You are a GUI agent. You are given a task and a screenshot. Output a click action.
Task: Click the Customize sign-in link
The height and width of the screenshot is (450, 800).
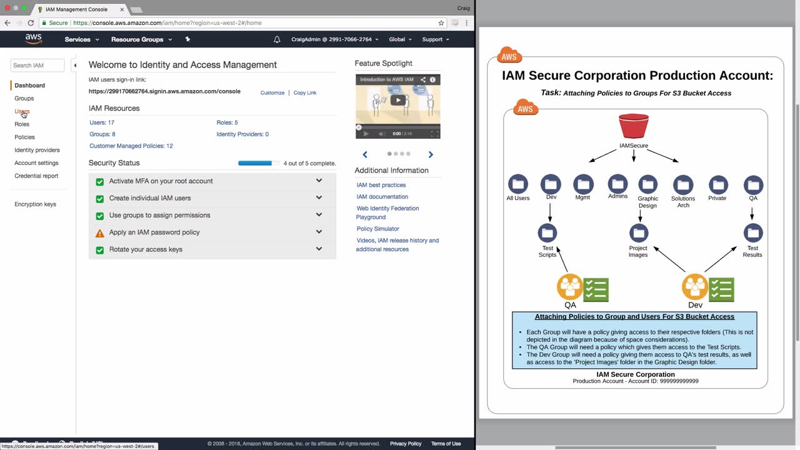pyautogui.click(x=272, y=92)
